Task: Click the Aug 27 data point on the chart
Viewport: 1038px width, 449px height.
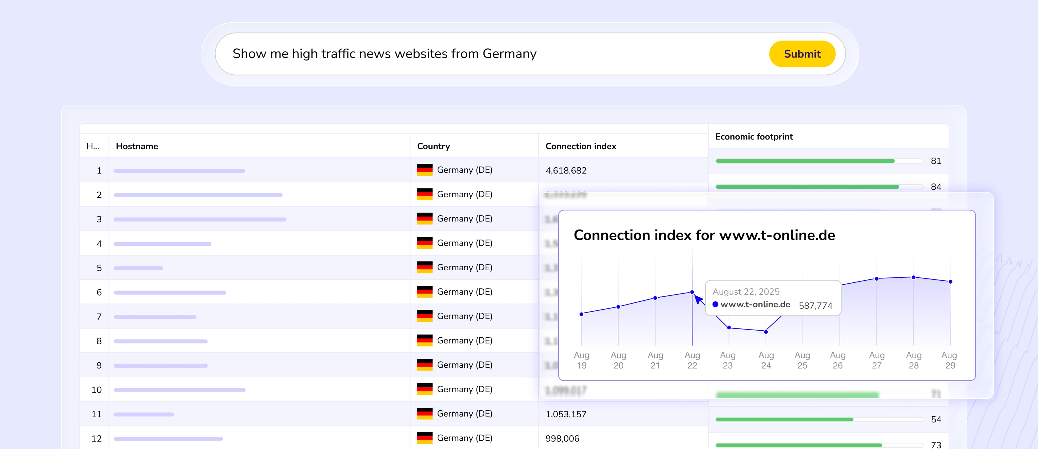Action: click(x=876, y=279)
